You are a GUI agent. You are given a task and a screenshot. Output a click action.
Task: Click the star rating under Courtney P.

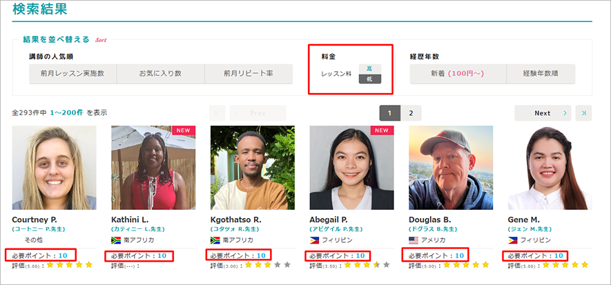(x=69, y=265)
